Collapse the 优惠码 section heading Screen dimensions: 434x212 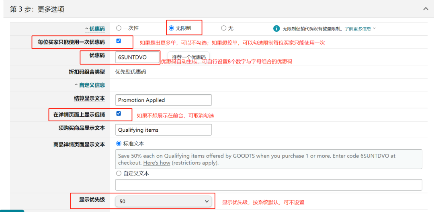(95, 29)
